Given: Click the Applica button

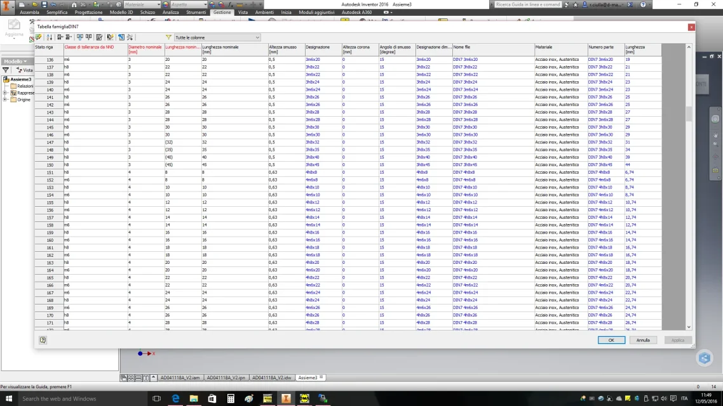Looking at the screenshot, I should (678, 340).
